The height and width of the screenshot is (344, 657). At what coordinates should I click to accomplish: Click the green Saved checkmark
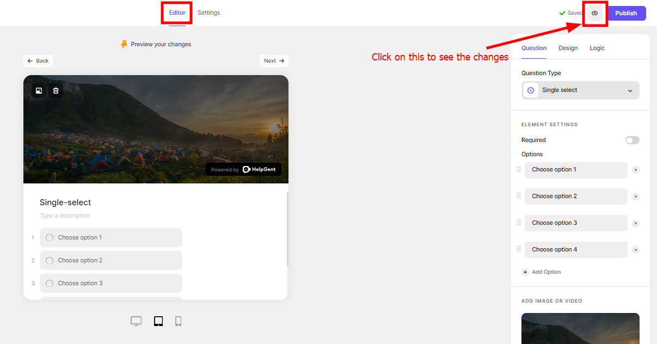562,13
